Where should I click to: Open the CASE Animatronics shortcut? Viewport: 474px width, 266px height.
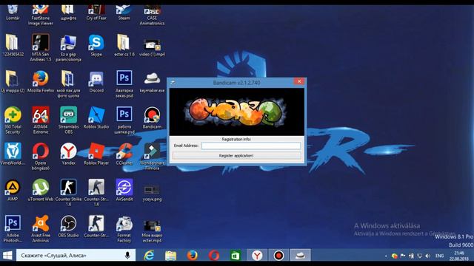pyautogui.click(x=152, y=15)
